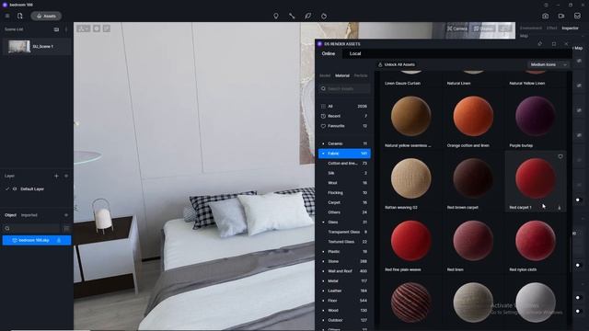Toggle Default Layer checkmark

tap(7, 189)
